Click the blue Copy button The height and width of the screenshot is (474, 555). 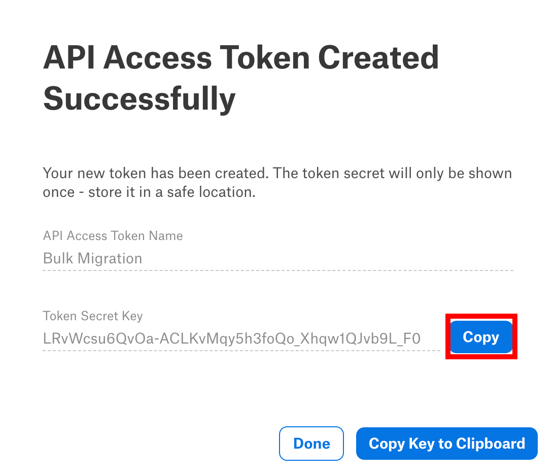[x=480, y=336]
